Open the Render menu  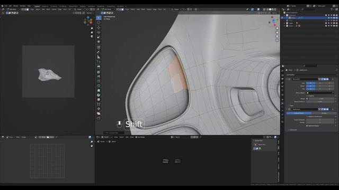pyautogui.click(x=16, y=6)
